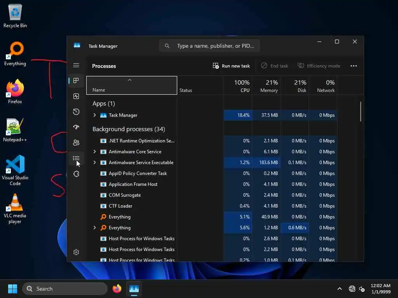Open the App history page
The width and height of the screenshot is (398, 298).
coord(76,112)
